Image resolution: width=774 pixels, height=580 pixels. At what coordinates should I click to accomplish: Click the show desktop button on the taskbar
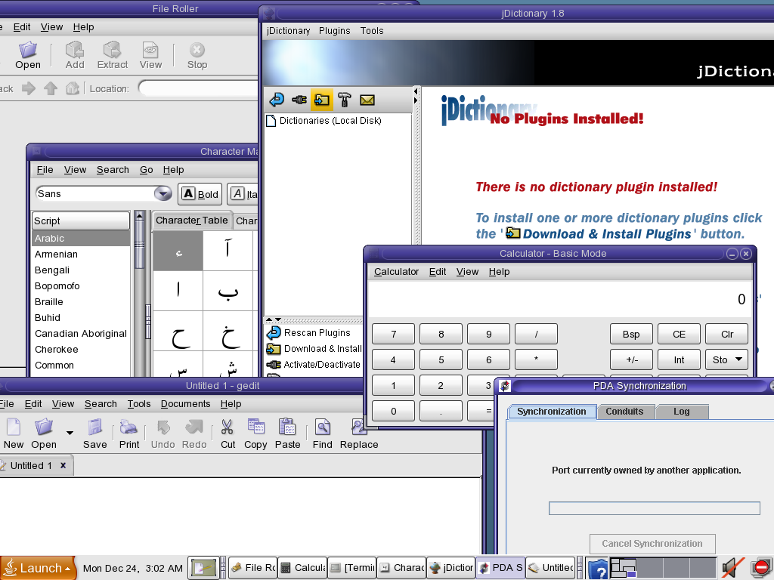(203, 568)
